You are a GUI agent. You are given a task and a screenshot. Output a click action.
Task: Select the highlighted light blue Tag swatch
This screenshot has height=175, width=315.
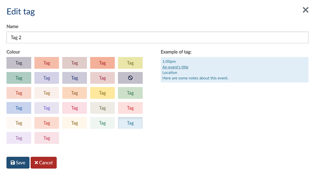pyautogui.click(x=130, y=123)
